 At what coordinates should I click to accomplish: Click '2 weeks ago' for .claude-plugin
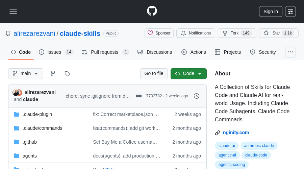187,114
